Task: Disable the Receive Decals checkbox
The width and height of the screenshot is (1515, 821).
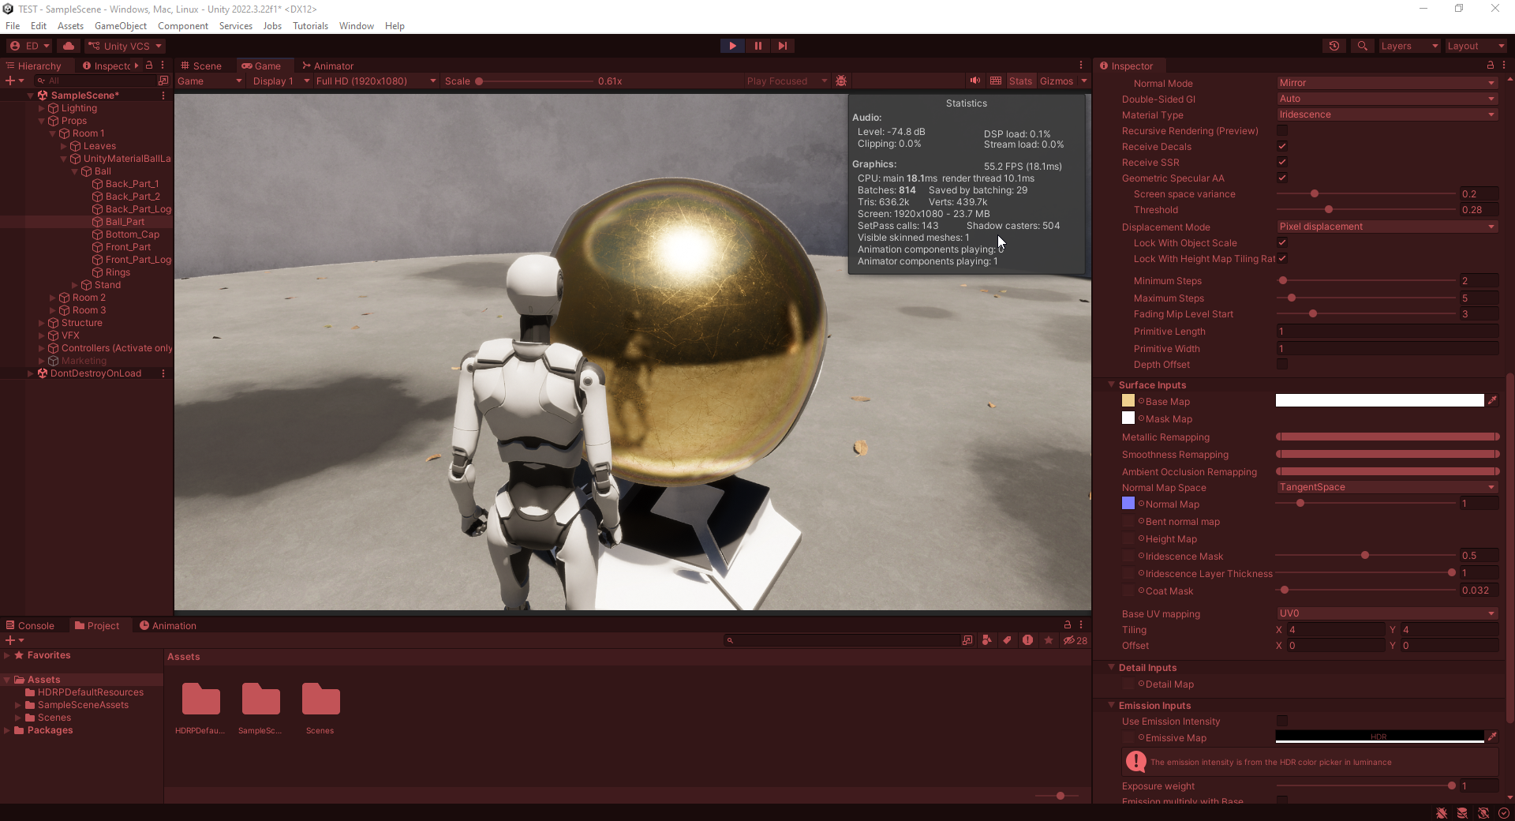Action: (x=1282, y=146)
